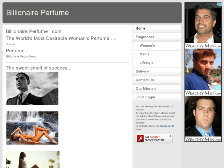Select the Men's submenu item
This screenshot has width=224, height=168.
157,54
